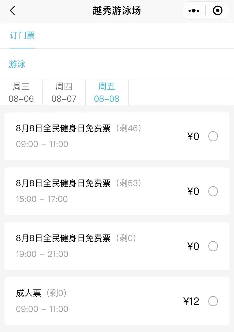Choose the 游泳 category
Screen dimensions: 234x332
tap(17, 64)
